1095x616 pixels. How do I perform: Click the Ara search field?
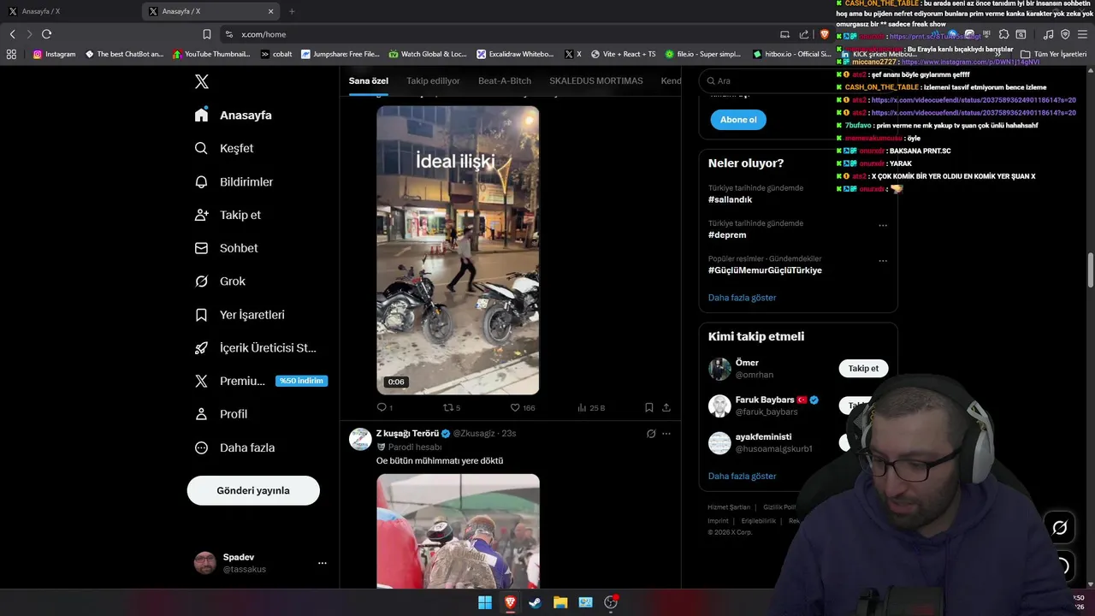(x=798, y=80)
